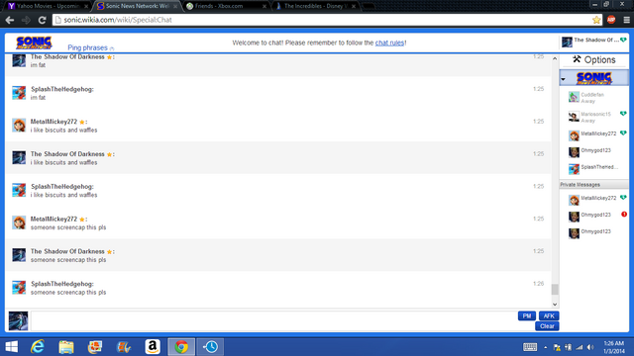This screenshot has height=356, width=634.
Task: Click The Shadow Of Darkness profile in header
Action: [594, 42]
